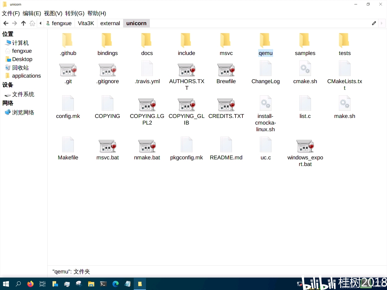Select the COPYING.LGPL2 file icon
This screenshot has width=387, height=290.
click(x=147, y=104)
